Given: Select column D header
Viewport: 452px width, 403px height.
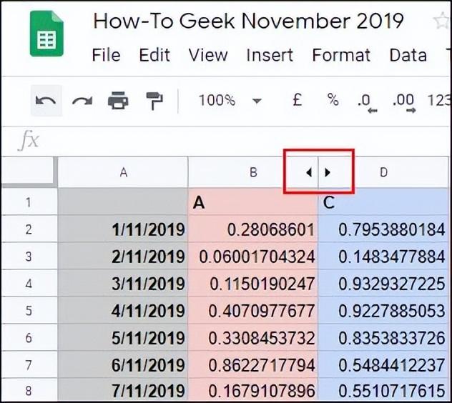Looking at the screenshot, I should tap(383, 172).
